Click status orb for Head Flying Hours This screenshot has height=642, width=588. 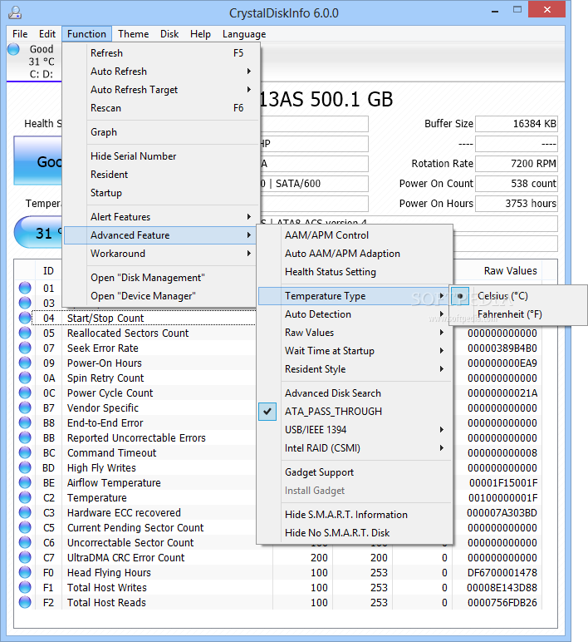pyautogui.click(x=25, y=572)
